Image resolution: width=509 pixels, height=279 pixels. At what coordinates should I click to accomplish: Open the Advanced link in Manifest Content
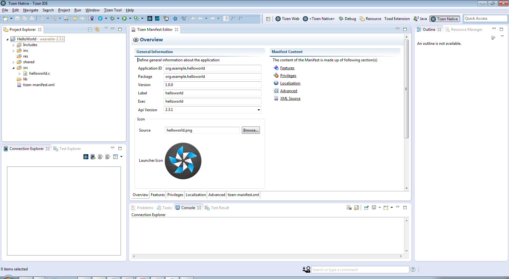click(x=289, y=91)
